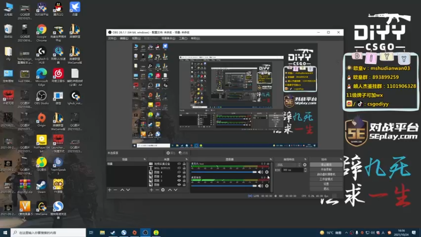Adjust the transition duration stepper
Image resolution: width=421 pixels, height=237 pixels.
(x=305, y=170)
